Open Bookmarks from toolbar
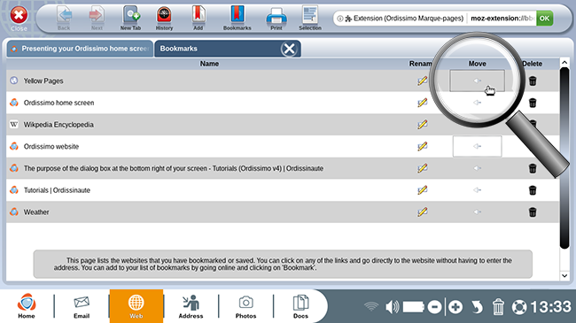Viewport: 576px width, 323px height. point(237,19)
